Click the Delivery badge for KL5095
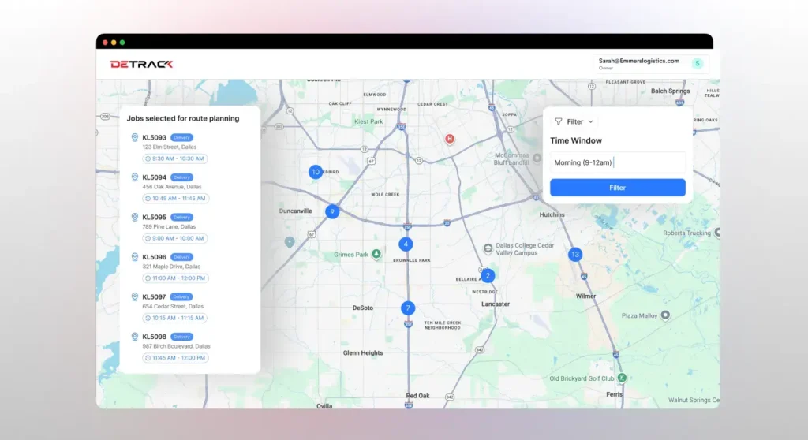 (x=181, y=217)
